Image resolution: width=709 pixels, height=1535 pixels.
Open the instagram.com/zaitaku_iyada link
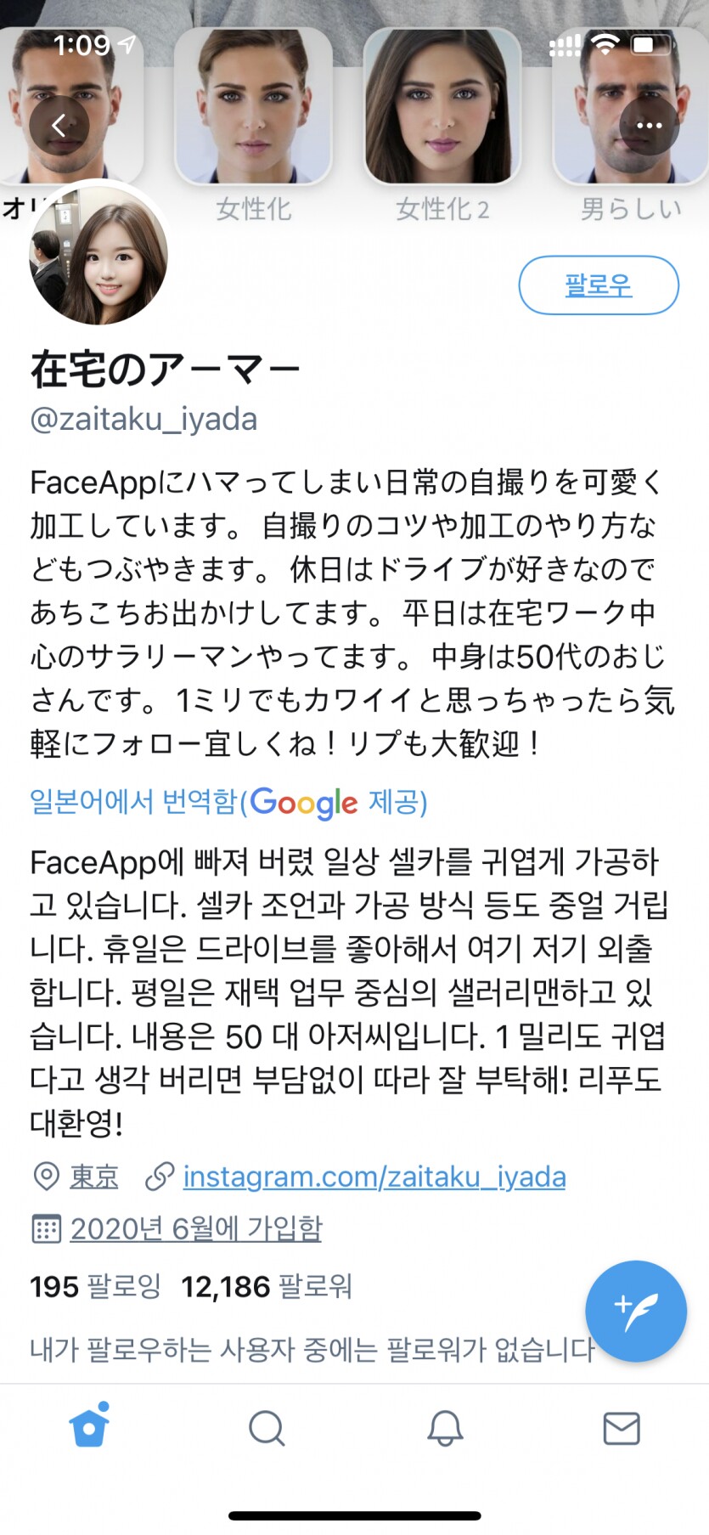(374, 1177)
